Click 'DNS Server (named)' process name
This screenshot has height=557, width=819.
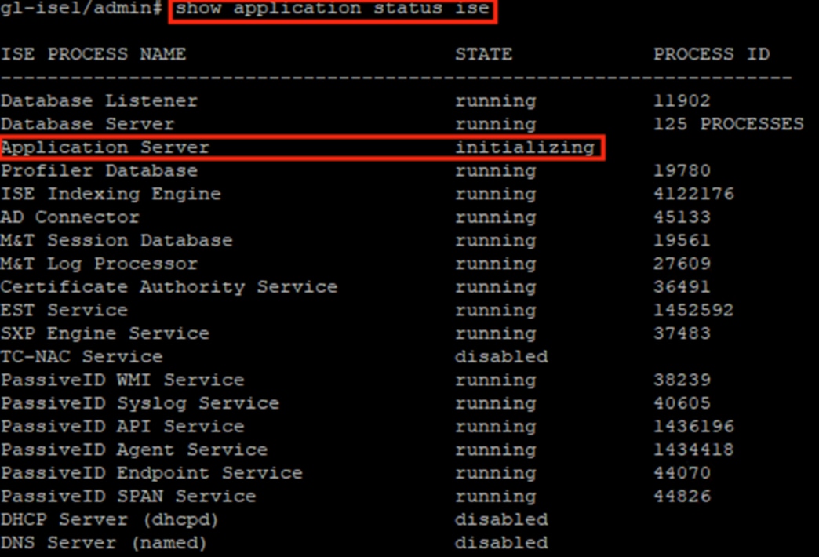pos(104,543)
